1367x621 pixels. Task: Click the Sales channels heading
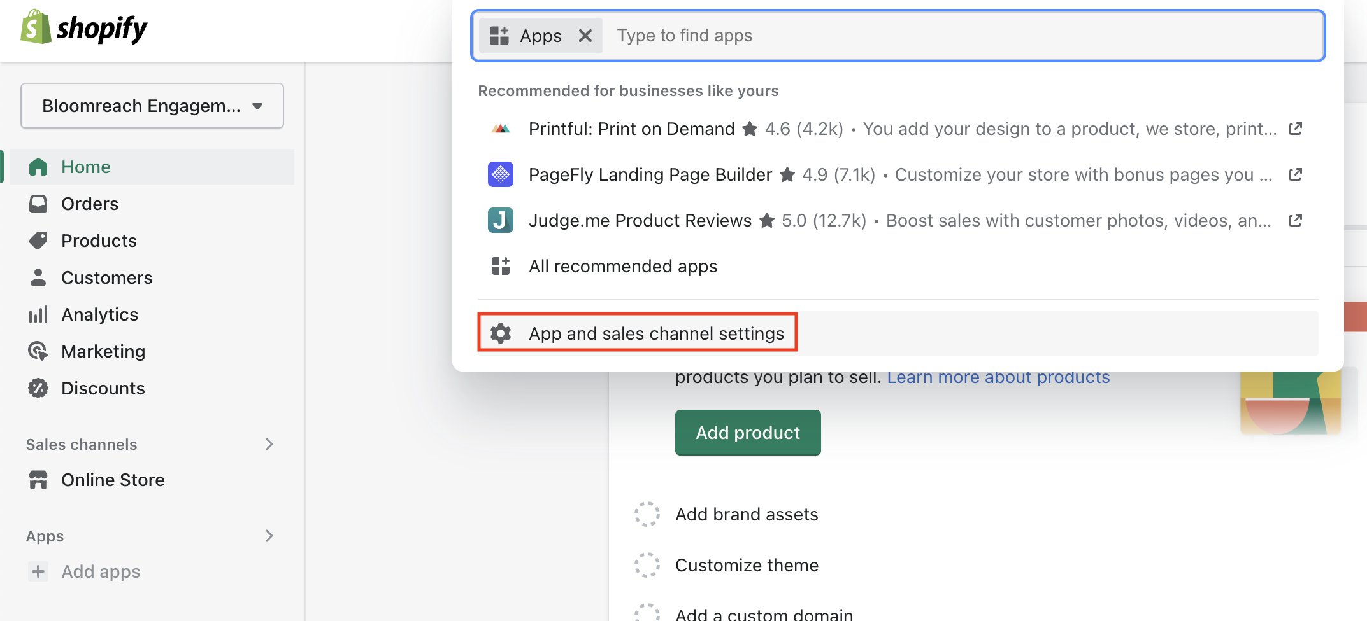coord(82,444)
